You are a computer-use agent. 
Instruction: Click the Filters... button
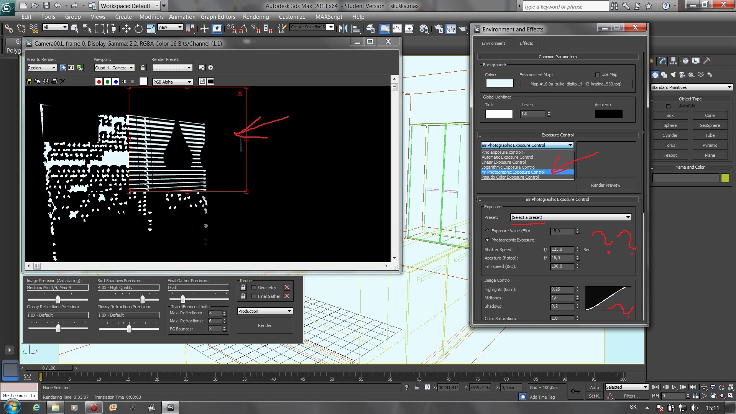[x=631, y=396]
